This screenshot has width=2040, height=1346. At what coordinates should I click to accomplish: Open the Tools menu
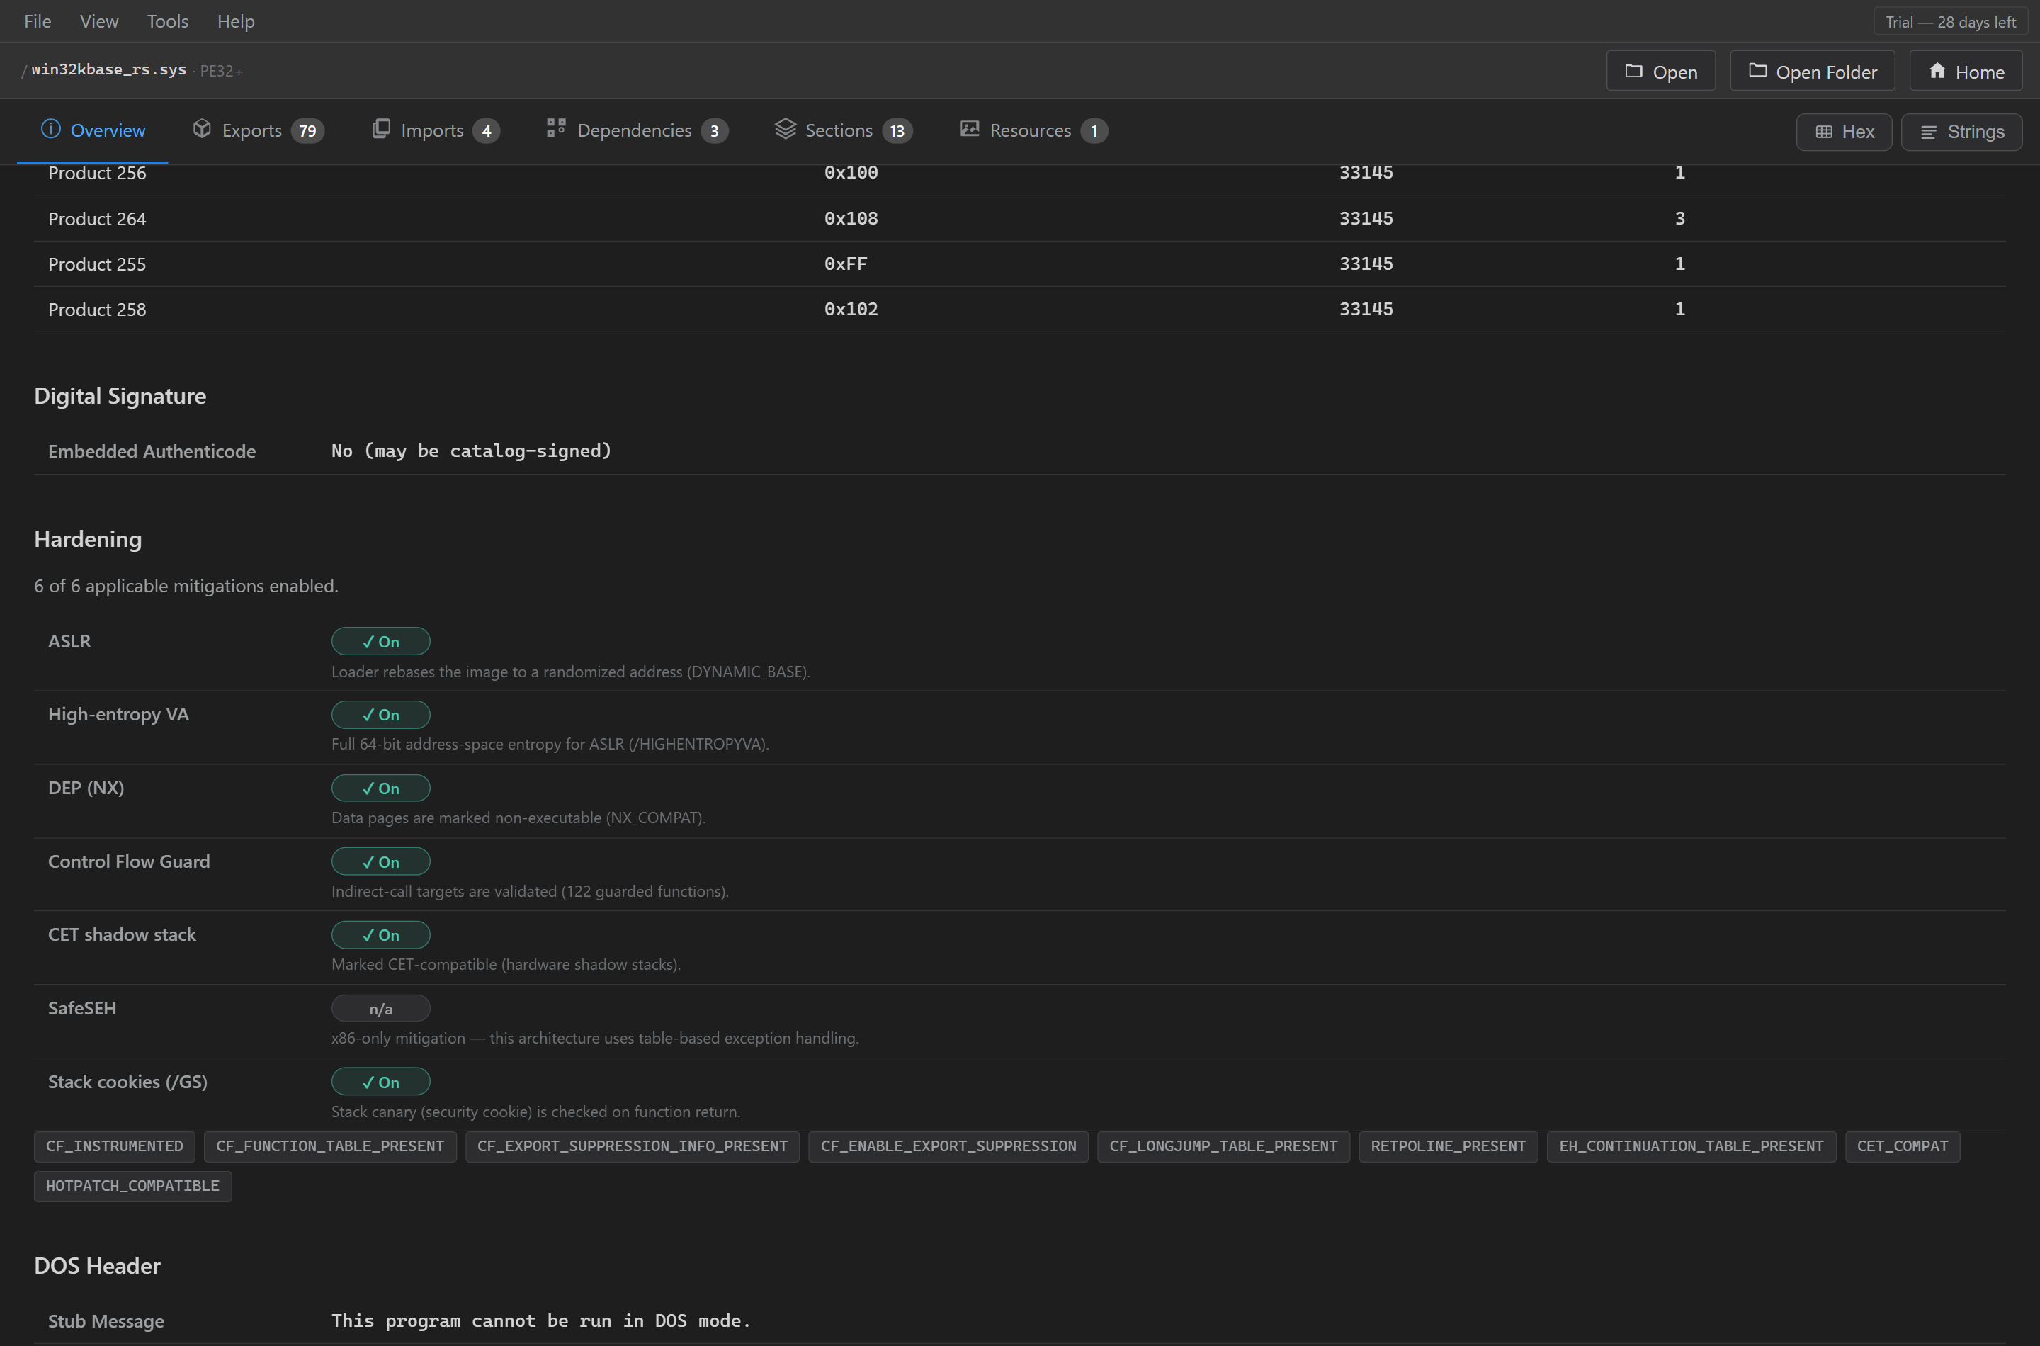pyautogui.click(x=167, y=21)
